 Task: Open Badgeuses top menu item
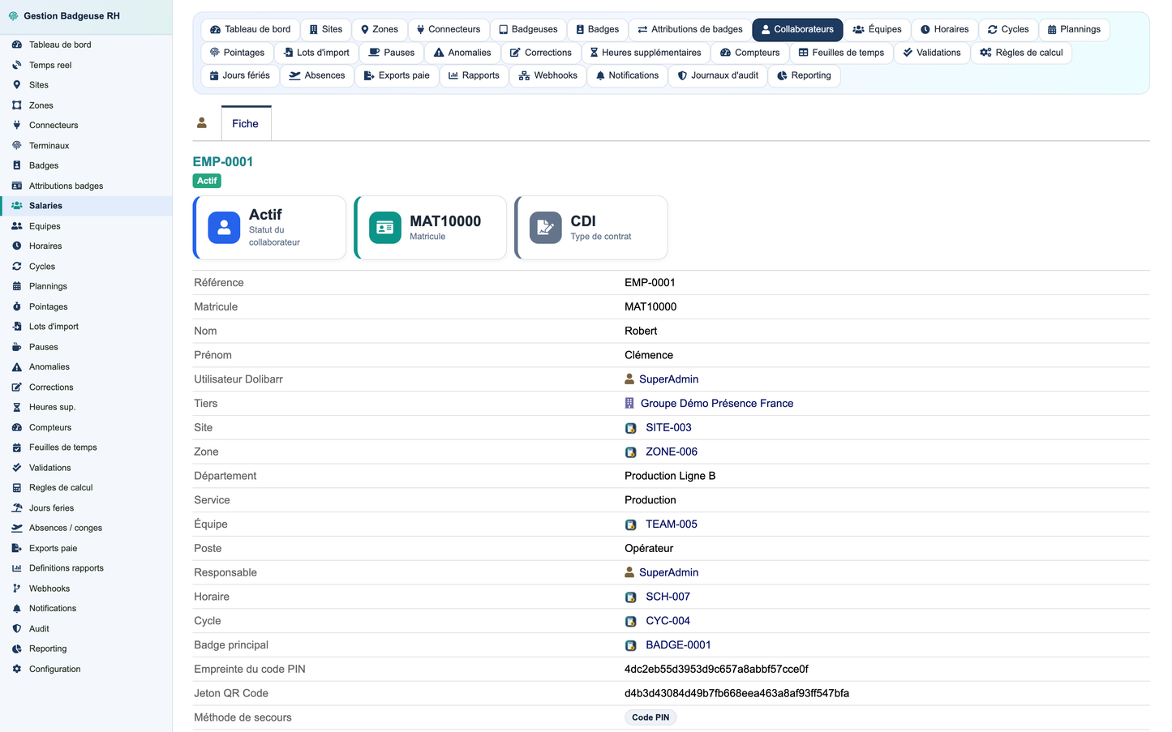[528, 29]
